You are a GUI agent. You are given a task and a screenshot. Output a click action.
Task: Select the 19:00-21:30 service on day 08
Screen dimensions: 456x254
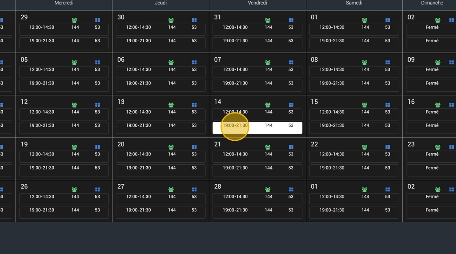tap(354, 86)
